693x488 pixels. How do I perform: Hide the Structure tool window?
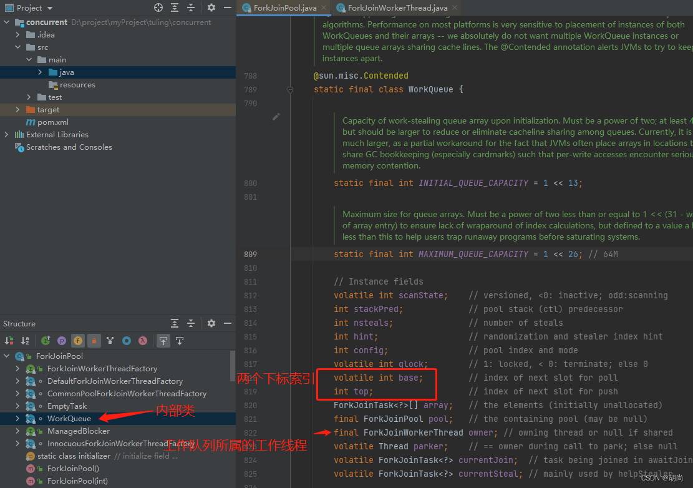[228, 323]
